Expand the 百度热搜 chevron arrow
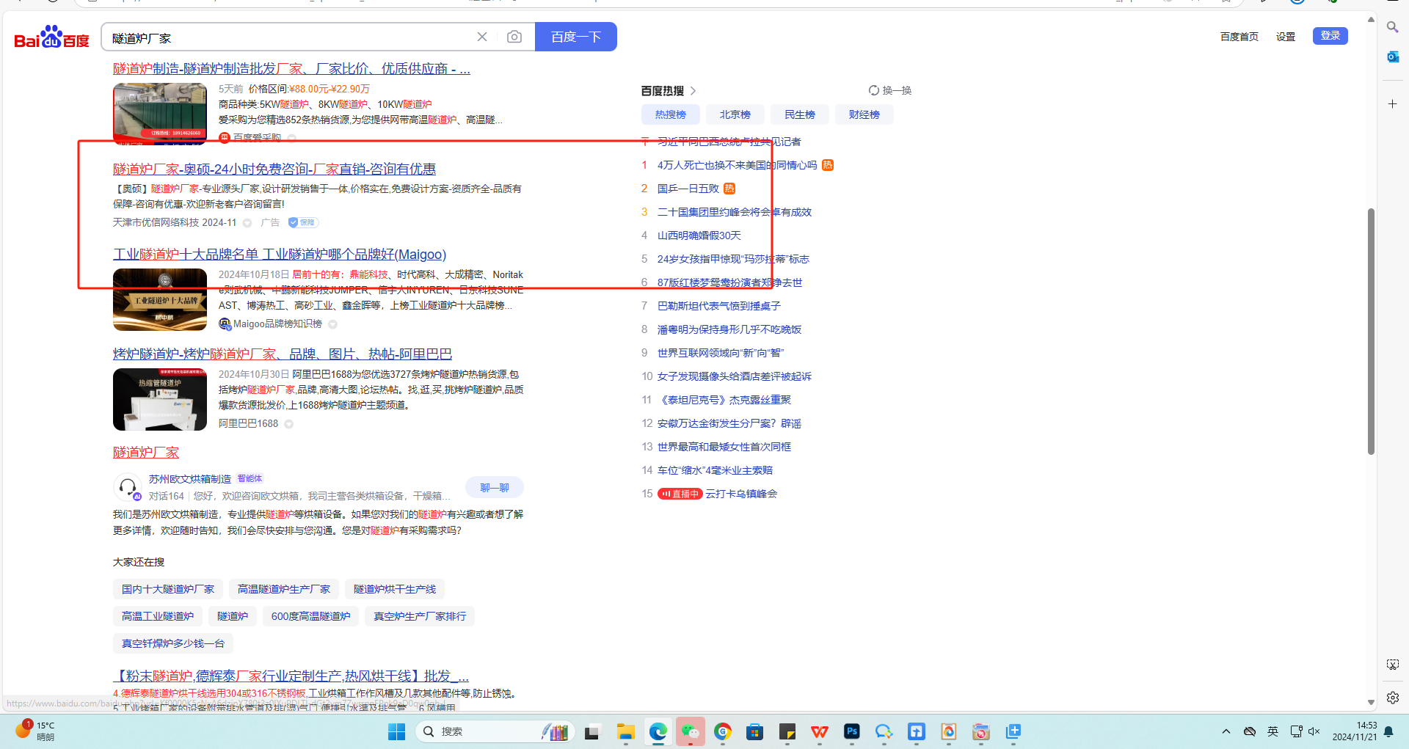 693,91
